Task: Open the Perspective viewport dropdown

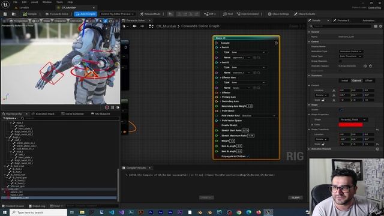Action: coord(19,21)
